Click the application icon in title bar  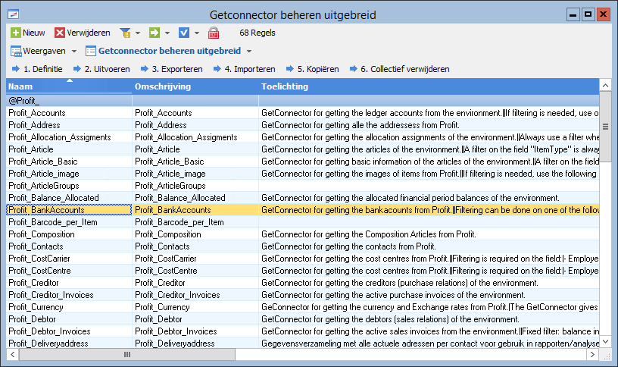14,14
